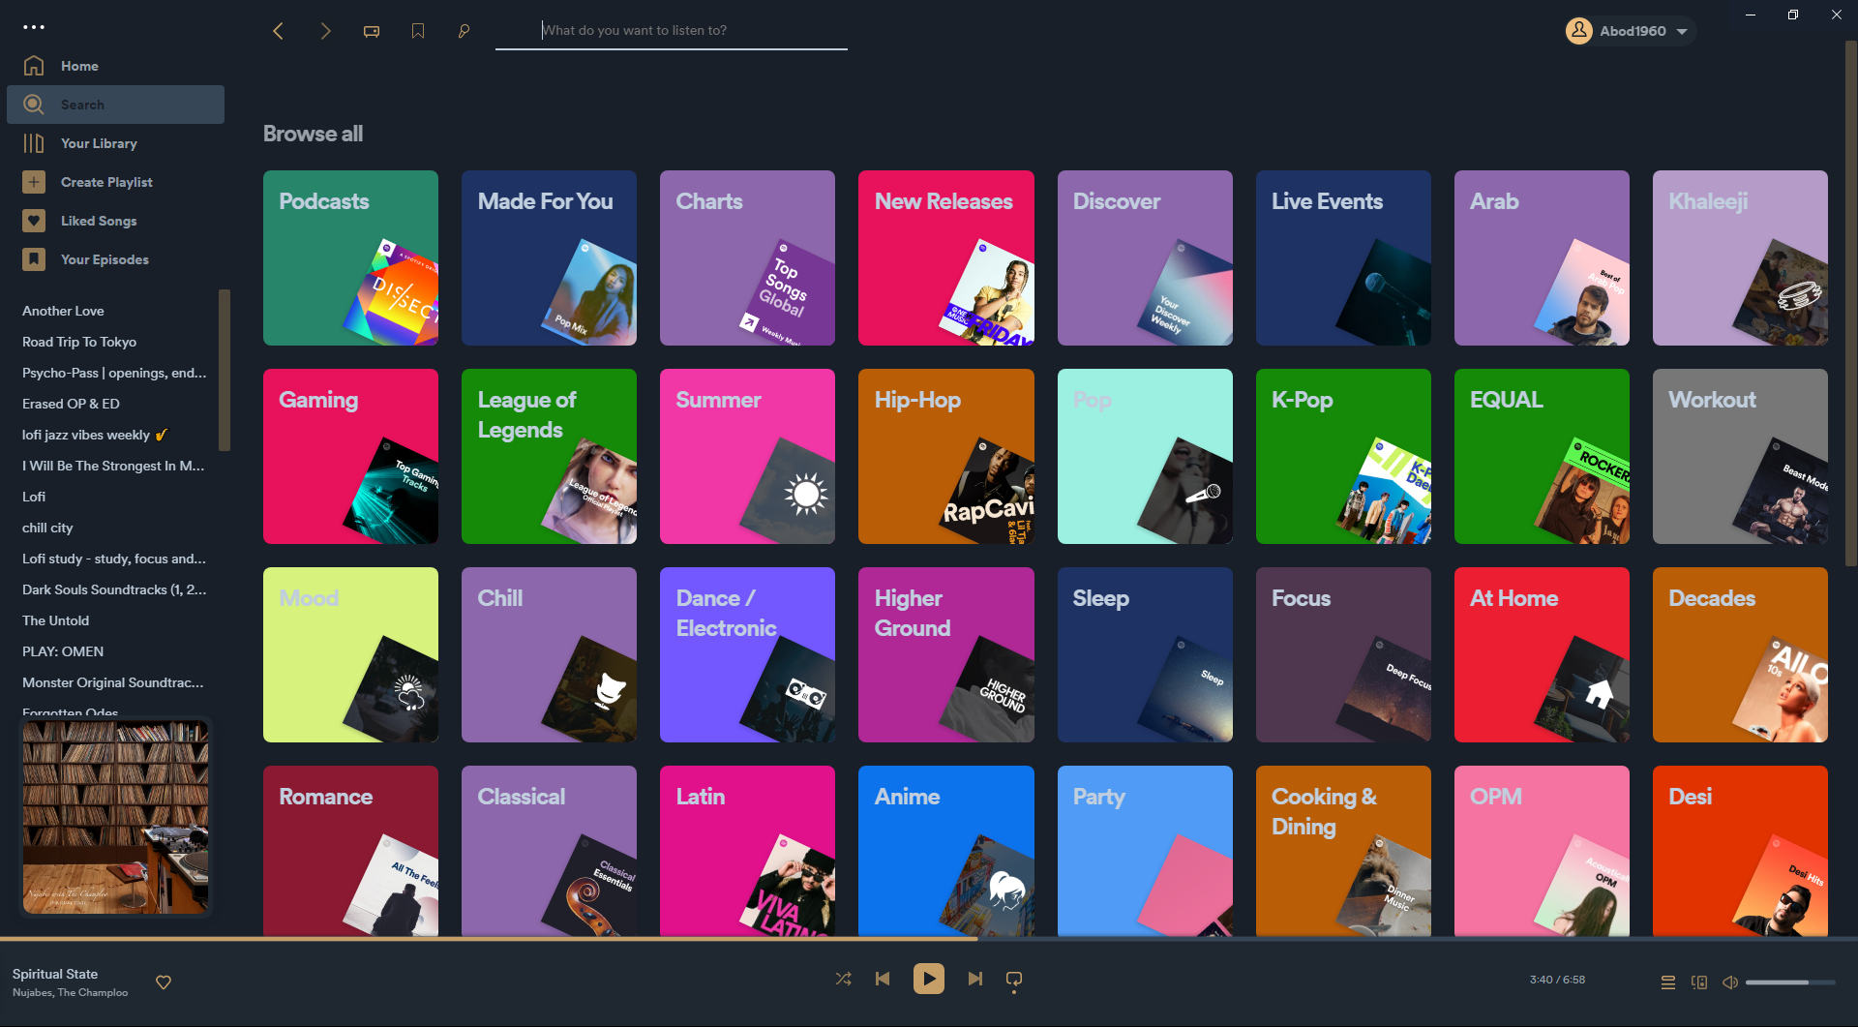The image size is (1858, 1027).
Task: Open the Discover category card
Action: 1145,257
